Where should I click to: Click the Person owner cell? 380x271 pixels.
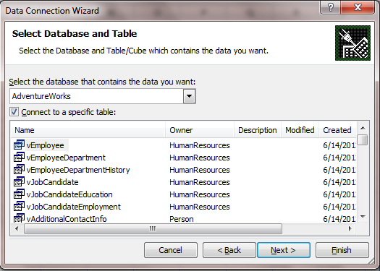[x=182, y=219]
